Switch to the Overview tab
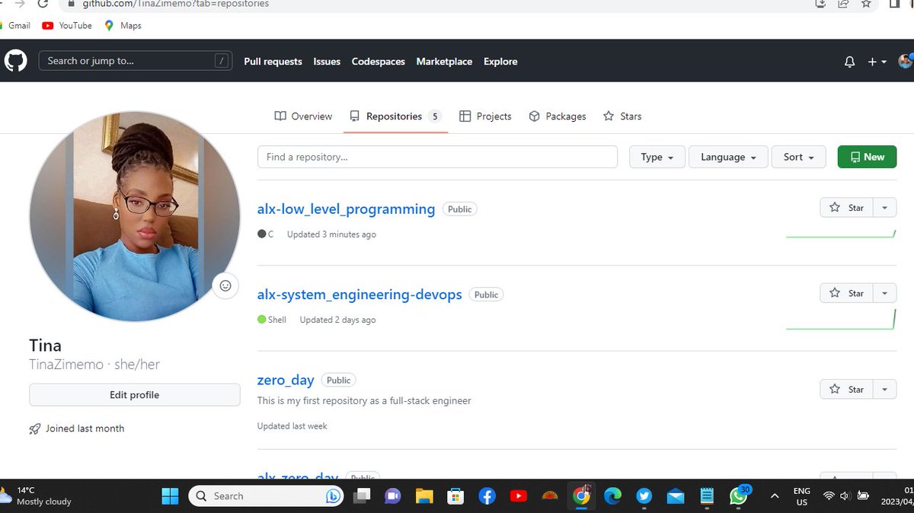The width and height of the screenshot is (914, 513). (303, 116)
